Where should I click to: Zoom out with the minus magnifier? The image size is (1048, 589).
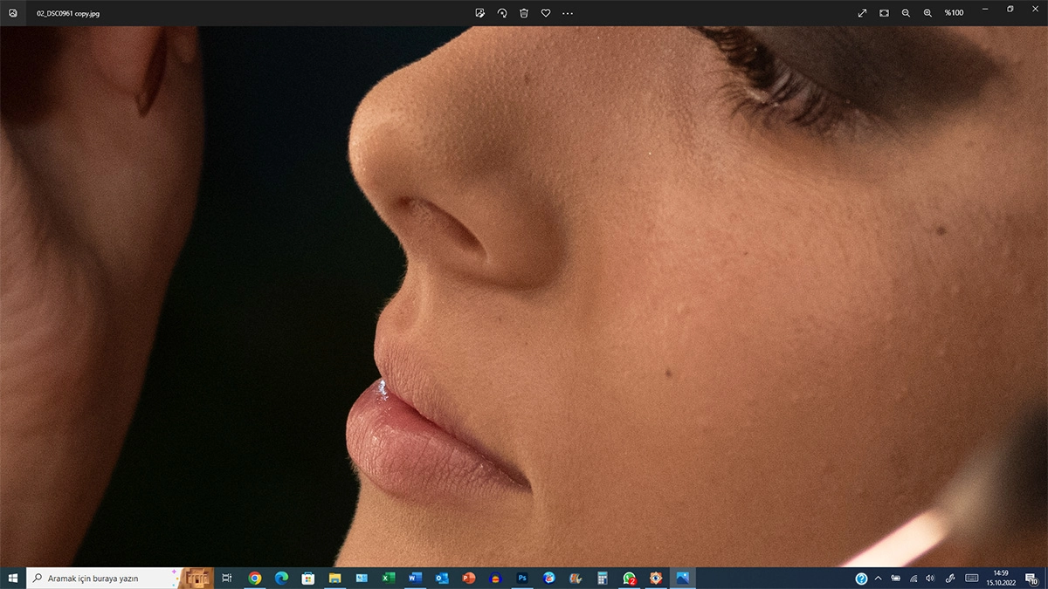tap(906, 13)
